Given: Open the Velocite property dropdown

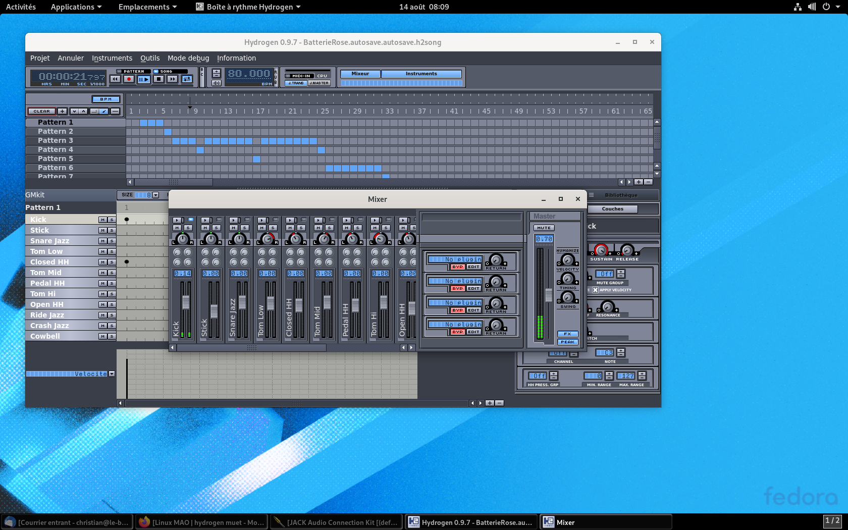Looking at the screenshot, I should (x=112, y=374).
